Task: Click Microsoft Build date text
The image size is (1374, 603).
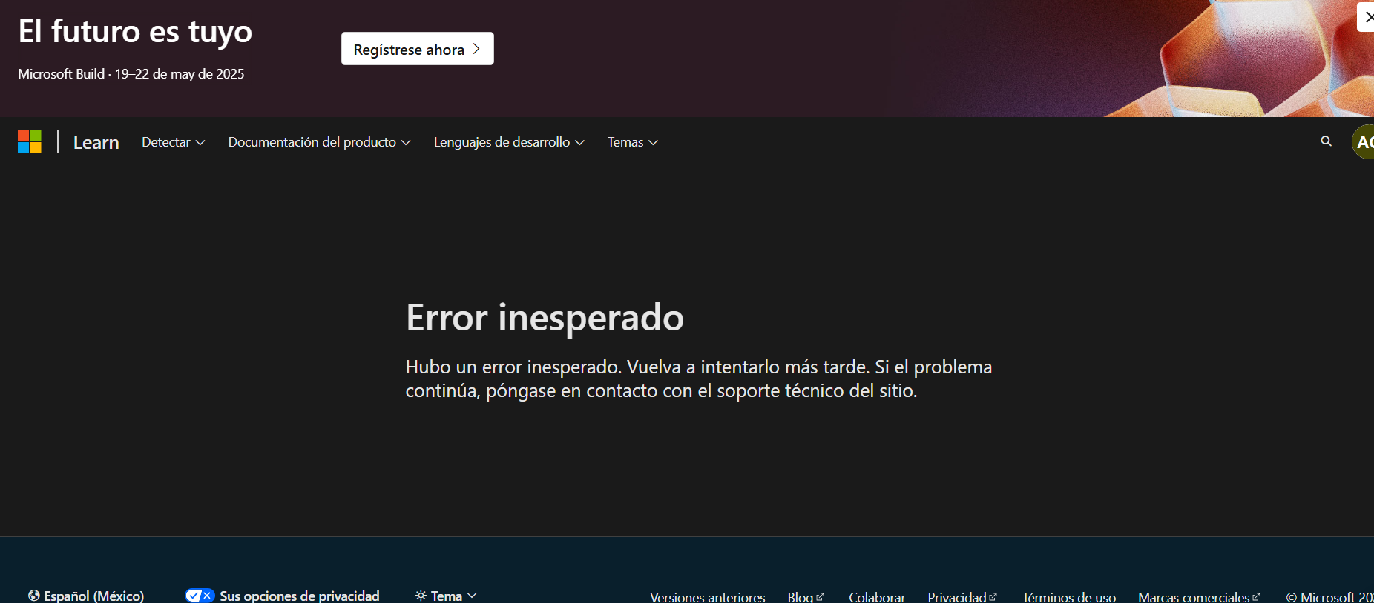Action: tap(131, 74)
